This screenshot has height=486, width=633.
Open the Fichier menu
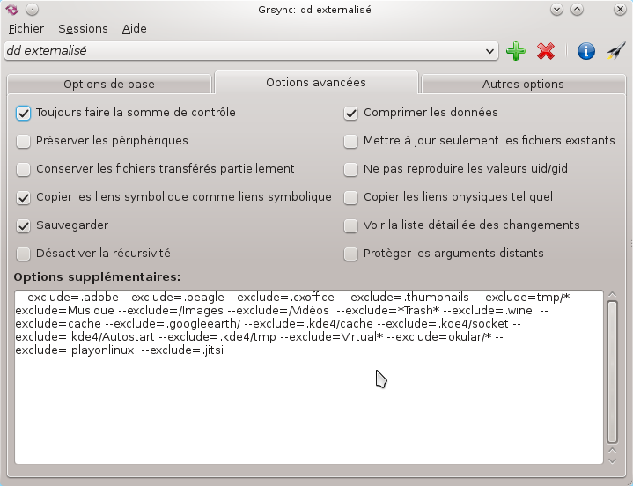(x=26, y=29)
